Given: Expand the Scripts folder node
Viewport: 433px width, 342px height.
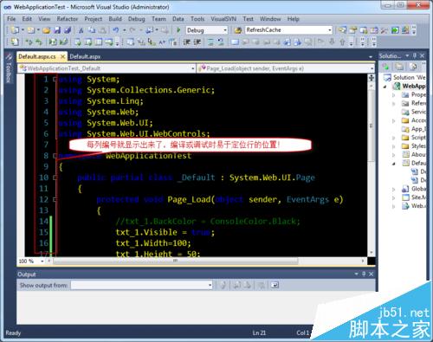Looking at the screenshot, I should click(393, 138).
